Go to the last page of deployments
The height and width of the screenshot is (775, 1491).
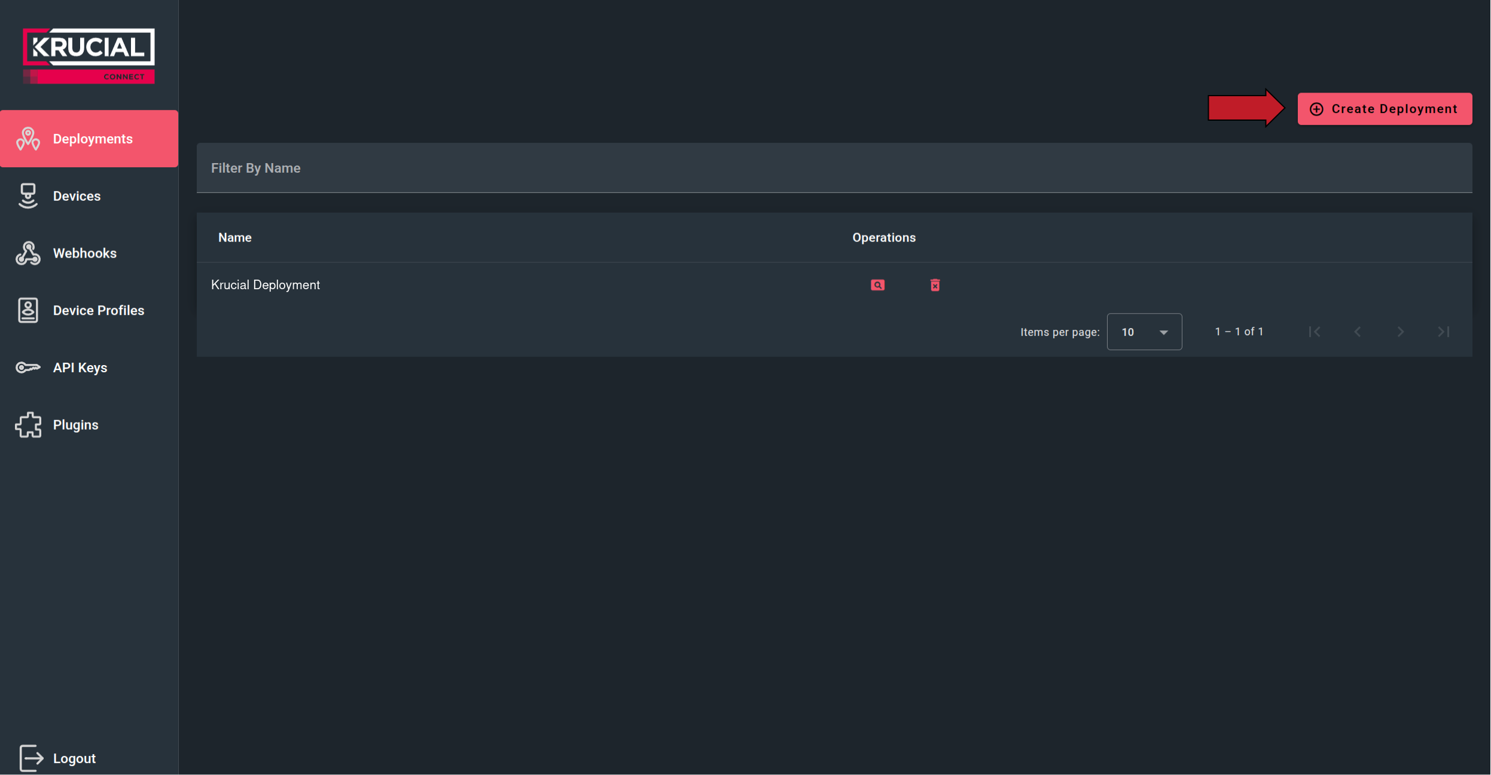1444,332
